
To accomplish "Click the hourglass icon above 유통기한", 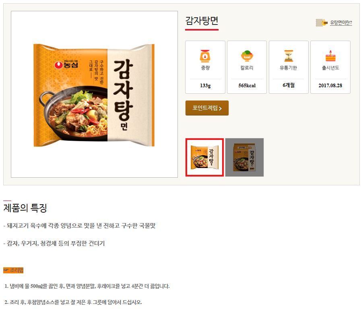I will point(289,56).
